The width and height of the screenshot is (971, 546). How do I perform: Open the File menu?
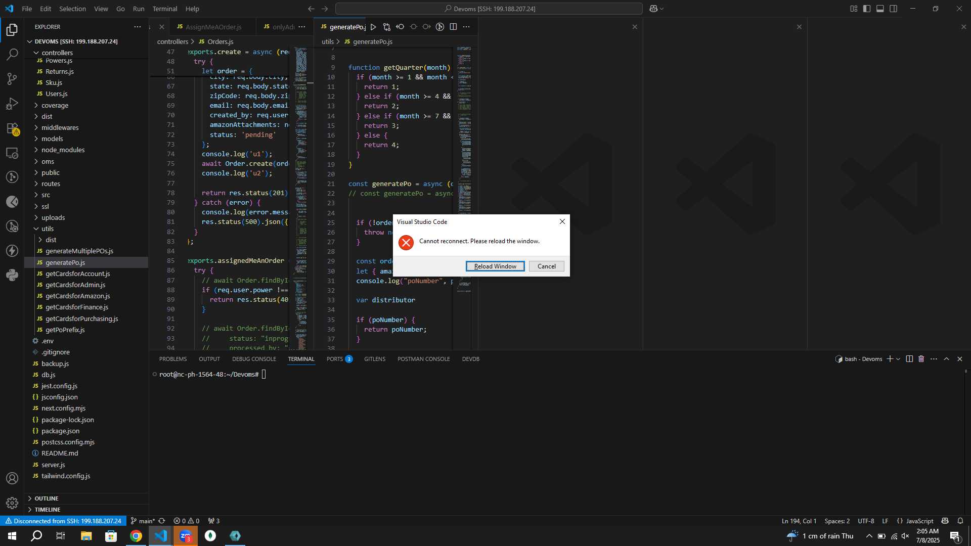[27, 9]
